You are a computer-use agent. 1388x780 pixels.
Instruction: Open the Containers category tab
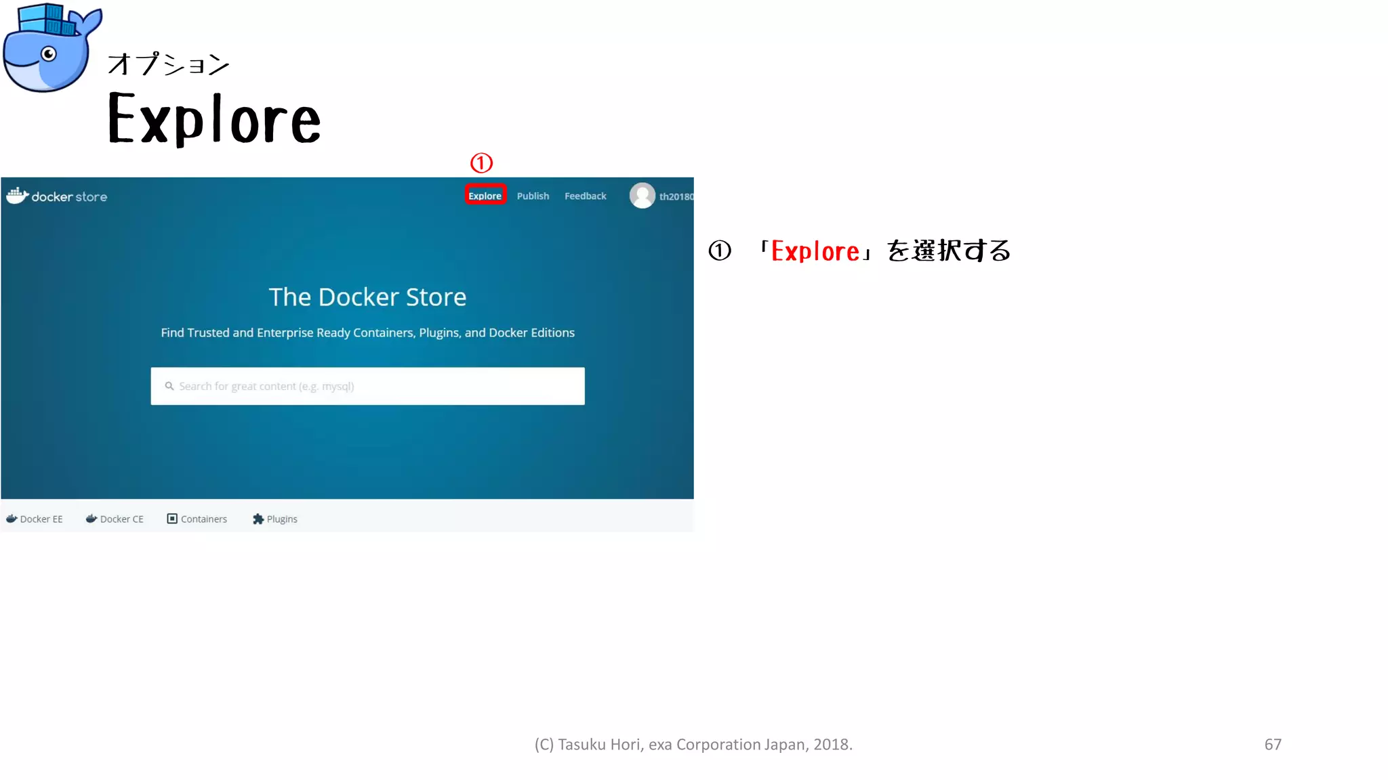pos(197,519)
